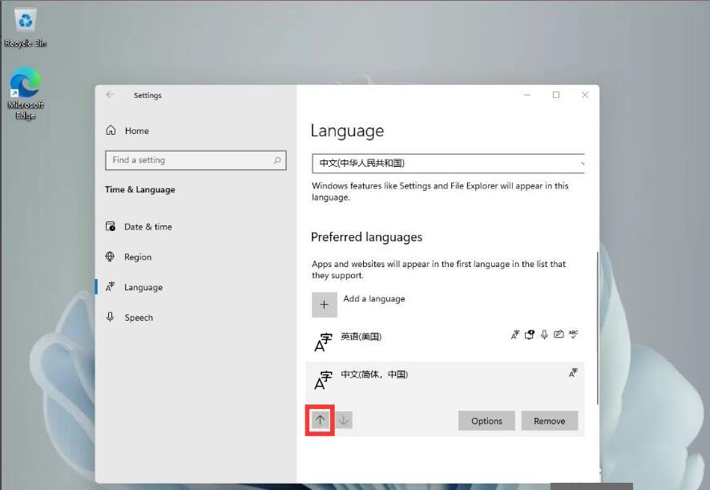Click the Preferred languages heading
Screen dimensions: 710x490
[367, 237]
